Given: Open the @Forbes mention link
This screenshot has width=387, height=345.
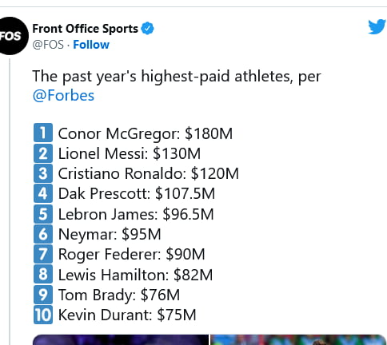Looking at the screenshot, I should (63, 96).
